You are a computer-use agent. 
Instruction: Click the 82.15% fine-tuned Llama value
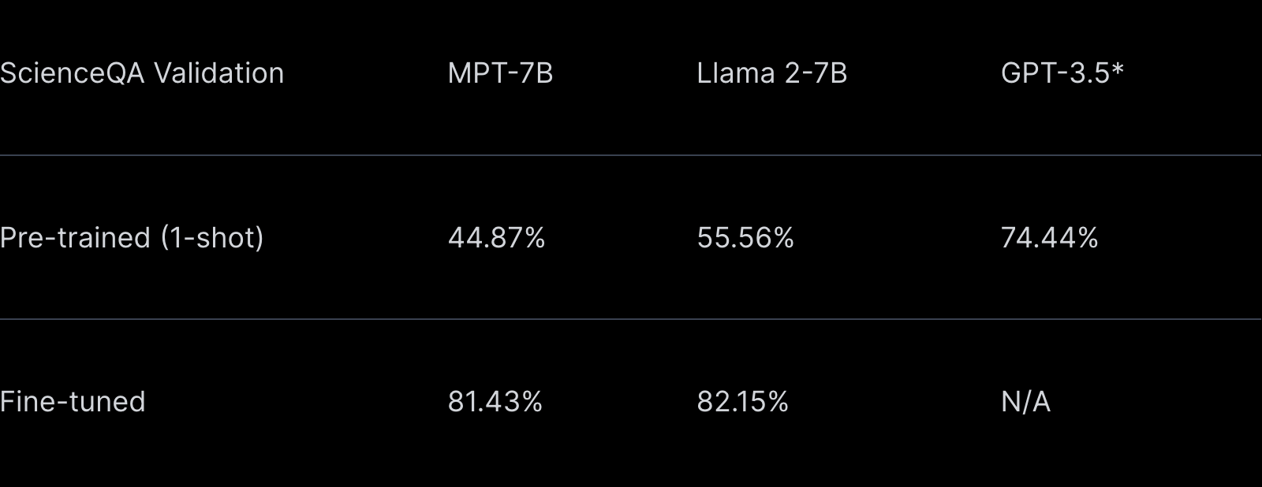742,402
